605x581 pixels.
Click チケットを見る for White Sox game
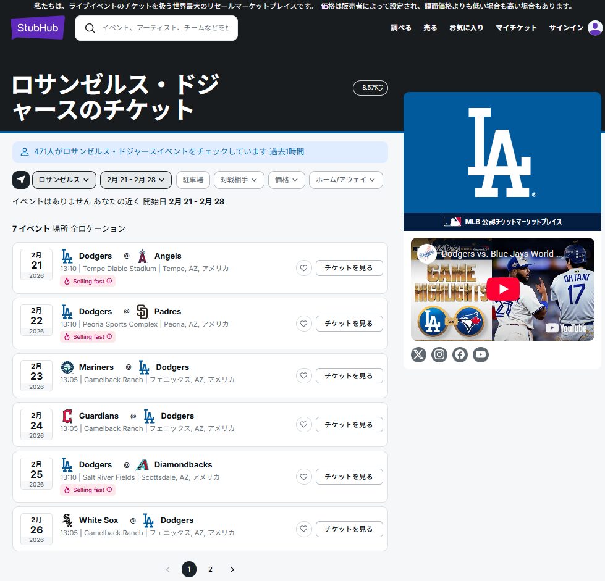(x=349, y=529)
